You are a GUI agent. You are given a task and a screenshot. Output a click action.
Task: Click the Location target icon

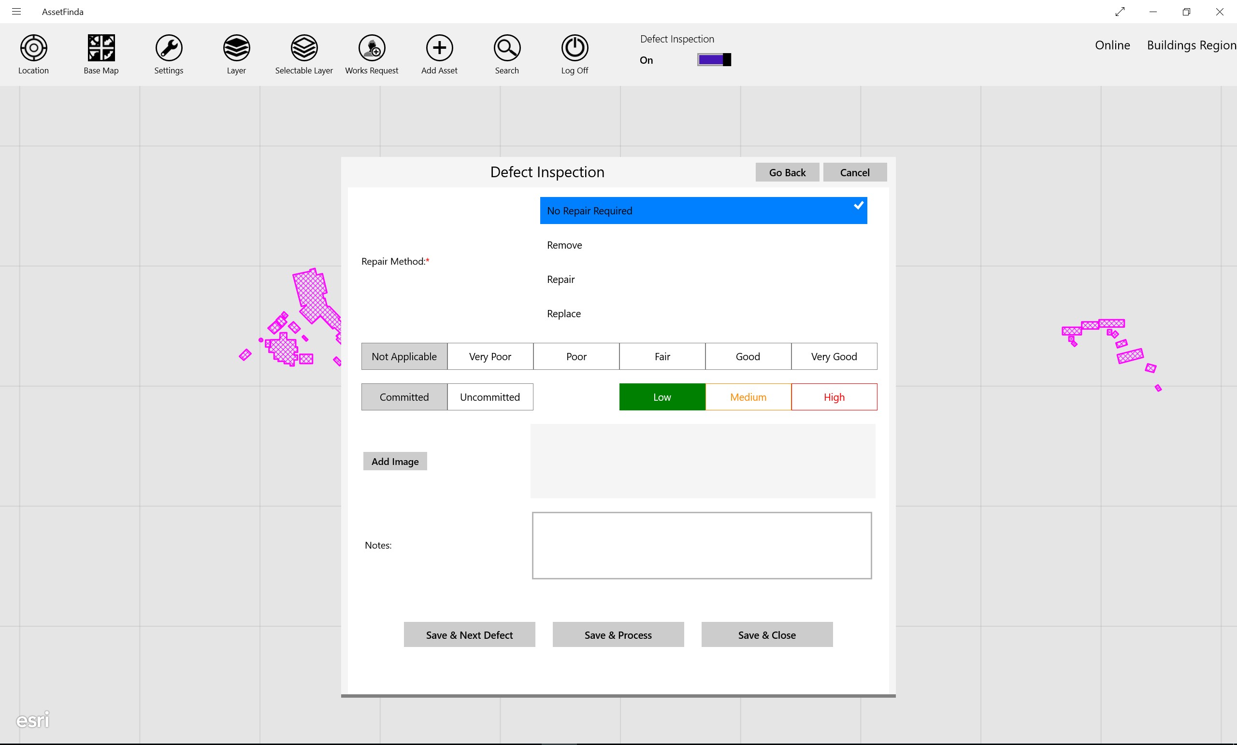click(33, 48)
